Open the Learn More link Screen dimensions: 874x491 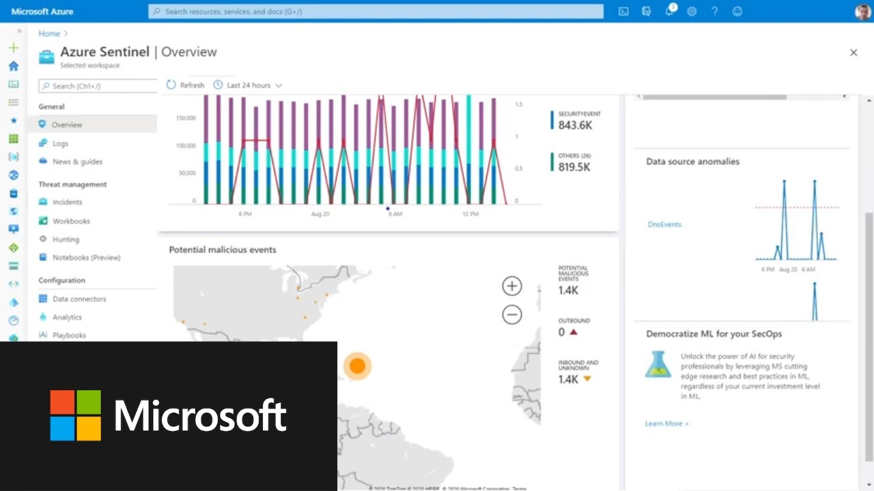click(666, 423)
